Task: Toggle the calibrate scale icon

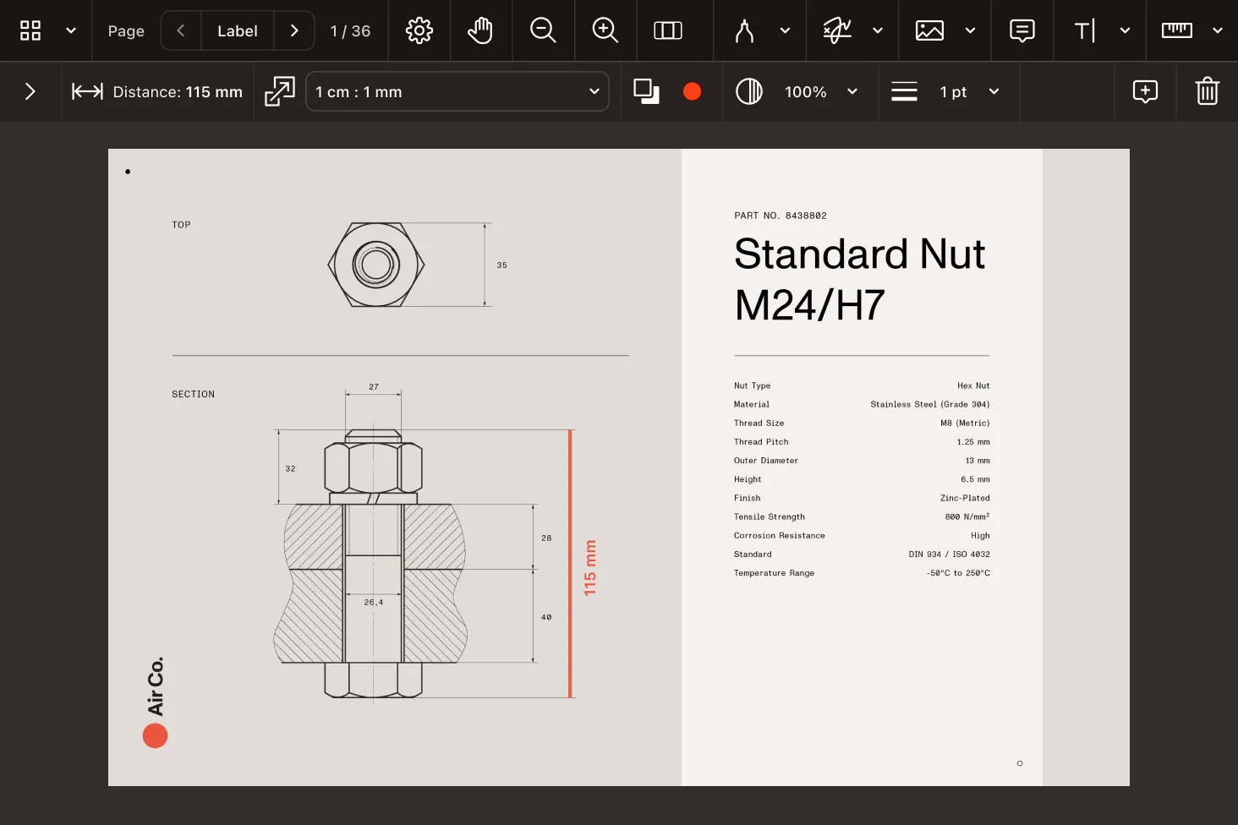Action: (279, 91)
